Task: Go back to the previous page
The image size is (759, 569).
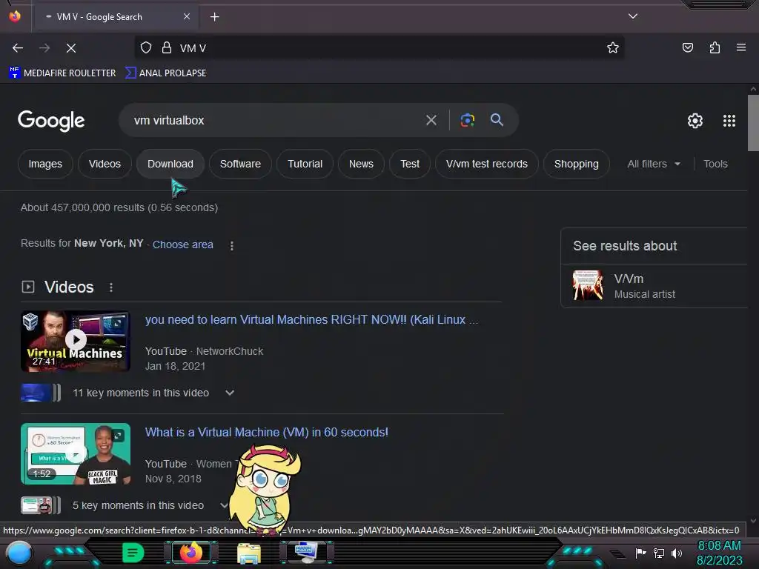Action: (x=18, y=48)
